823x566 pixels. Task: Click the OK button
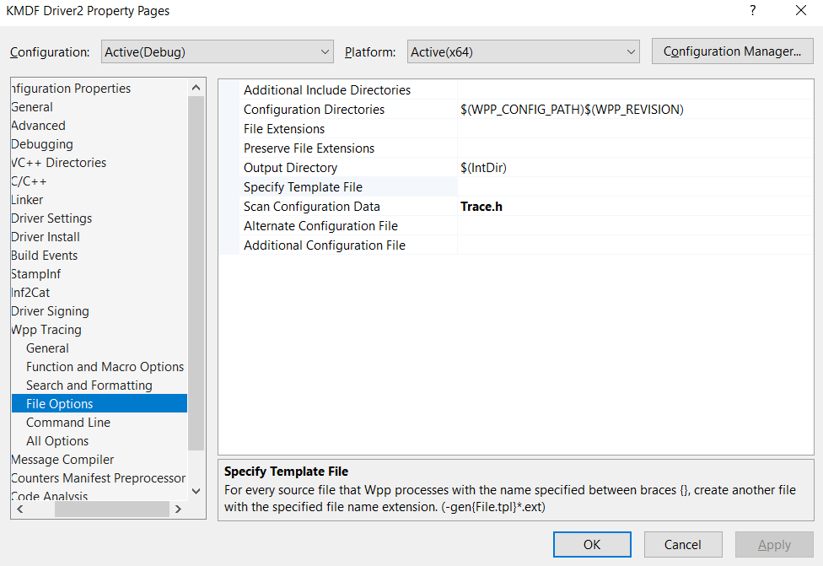click(591, 544)
